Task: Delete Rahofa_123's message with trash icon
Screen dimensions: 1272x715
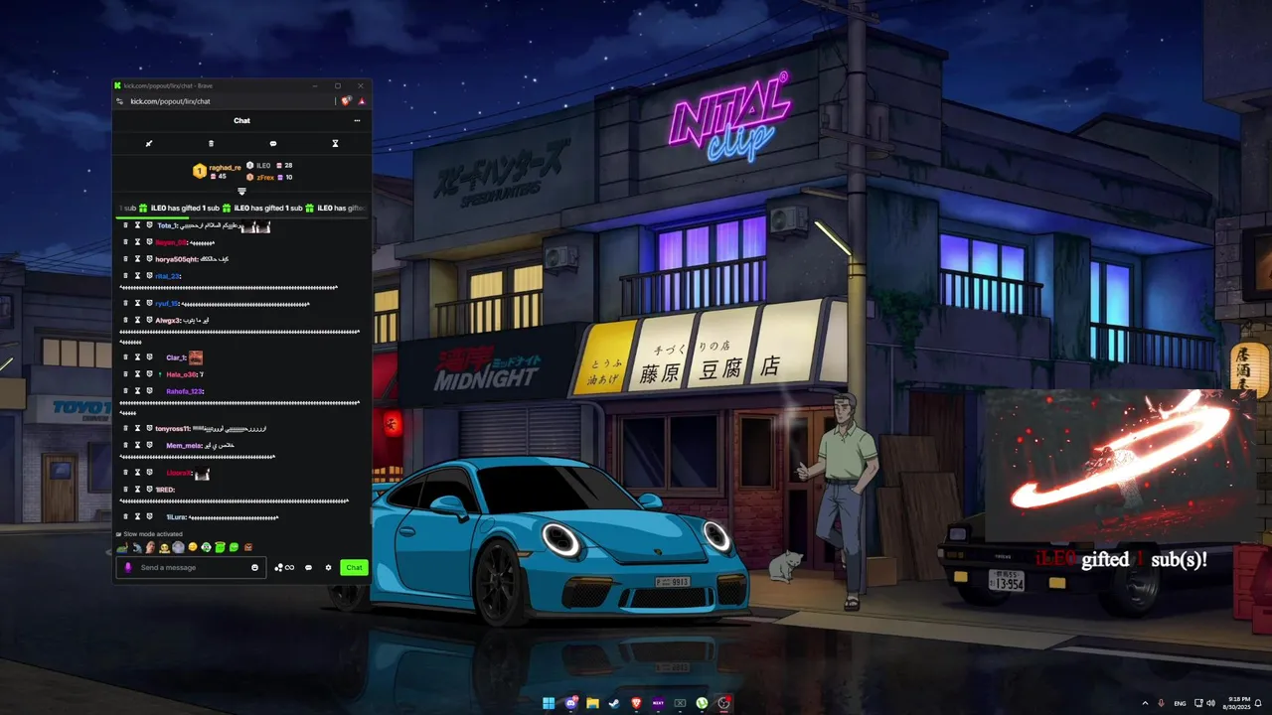Action: pos(125,391)
